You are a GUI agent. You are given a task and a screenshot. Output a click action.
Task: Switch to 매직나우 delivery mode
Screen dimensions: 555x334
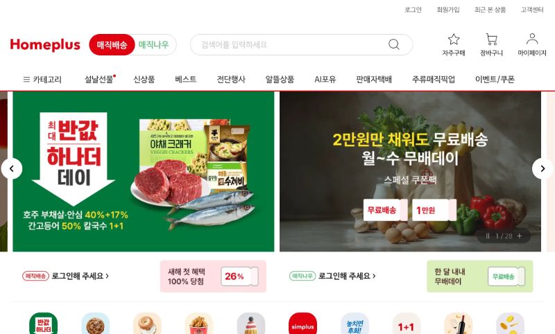(154, 44)
